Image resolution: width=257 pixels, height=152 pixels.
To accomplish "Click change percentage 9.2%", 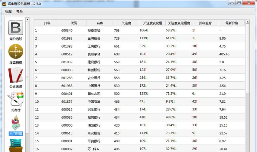I will coord(170,101).
